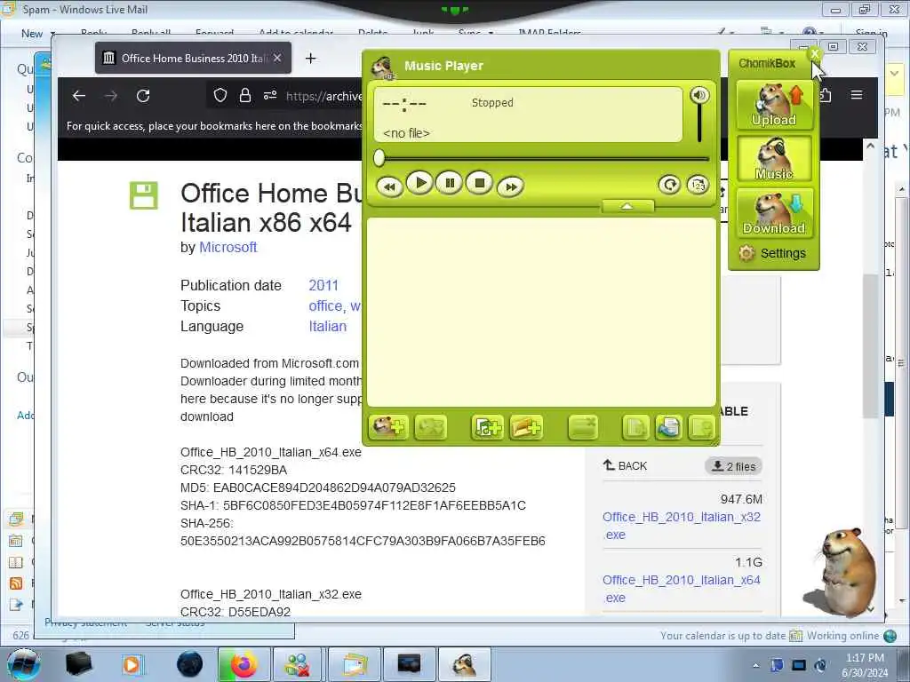
Task: Click the Fast-forward button in Music Player
Action: [510, 186]
